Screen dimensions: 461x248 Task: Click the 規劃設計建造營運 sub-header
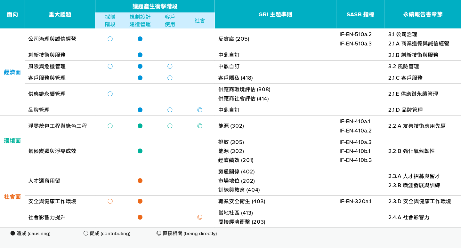[140, 20]
